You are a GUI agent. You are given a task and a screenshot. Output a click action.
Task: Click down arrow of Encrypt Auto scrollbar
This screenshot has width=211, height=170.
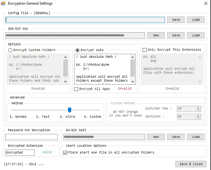[x=132, y=81]
